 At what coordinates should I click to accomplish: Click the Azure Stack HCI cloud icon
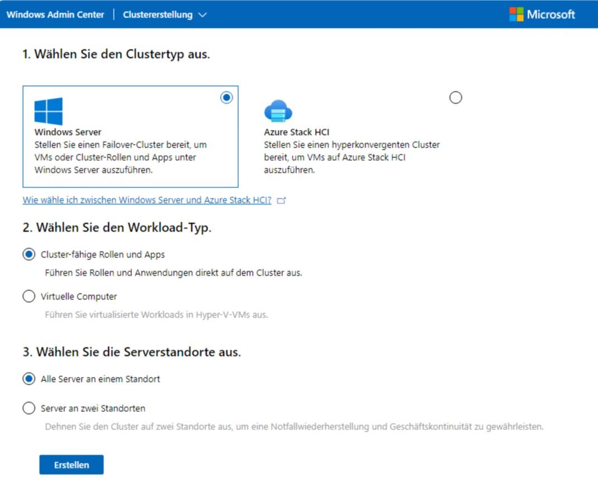click(x=279, y=110)
